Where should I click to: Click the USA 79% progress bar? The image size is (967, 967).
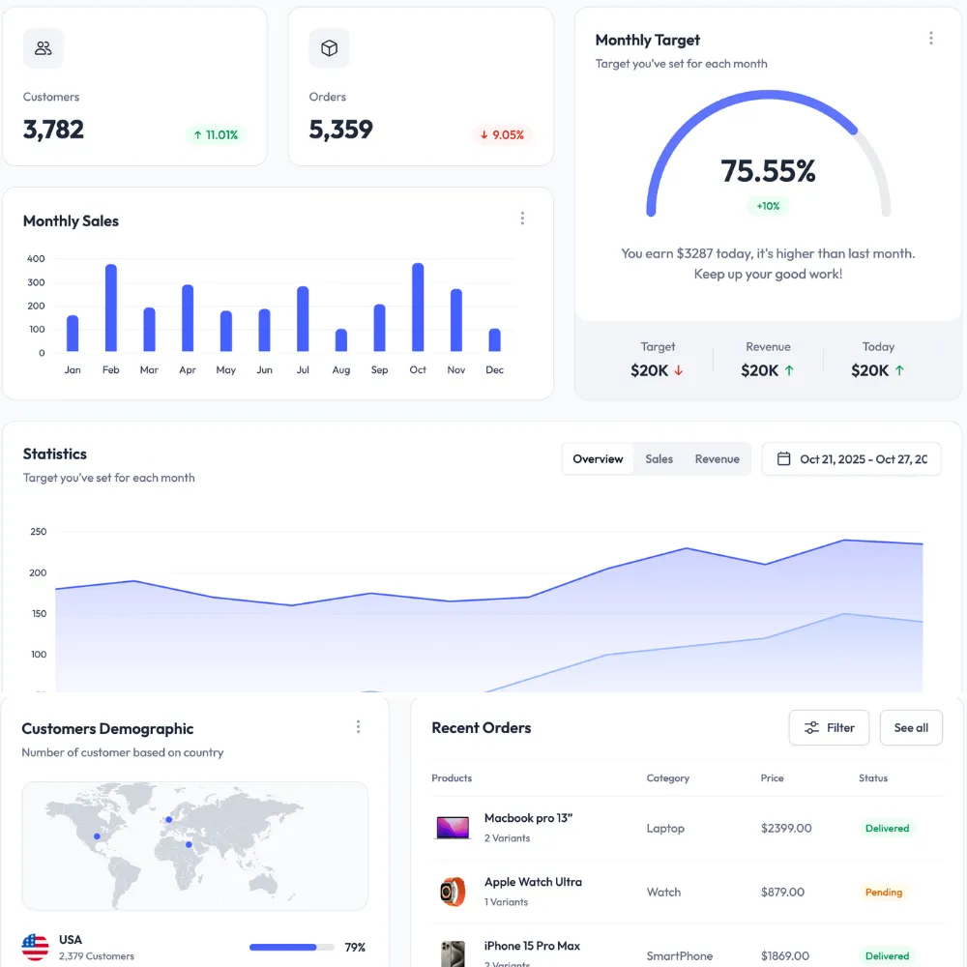point(291,948)
